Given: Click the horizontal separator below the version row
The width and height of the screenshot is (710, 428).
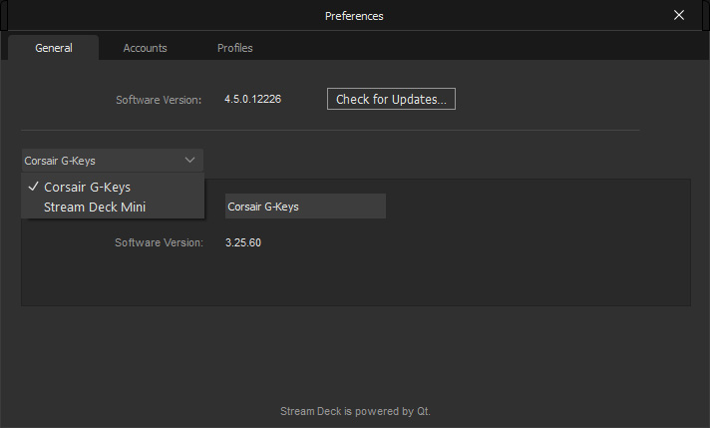Looking at the screenshot, I should 330,130.
